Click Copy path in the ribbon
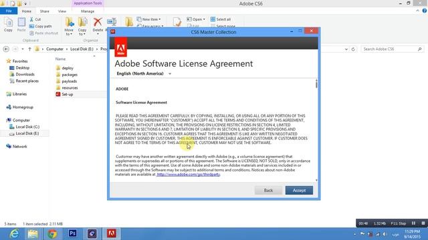The height and width of the screenshot is (240, 428). (x=40, y=26)
